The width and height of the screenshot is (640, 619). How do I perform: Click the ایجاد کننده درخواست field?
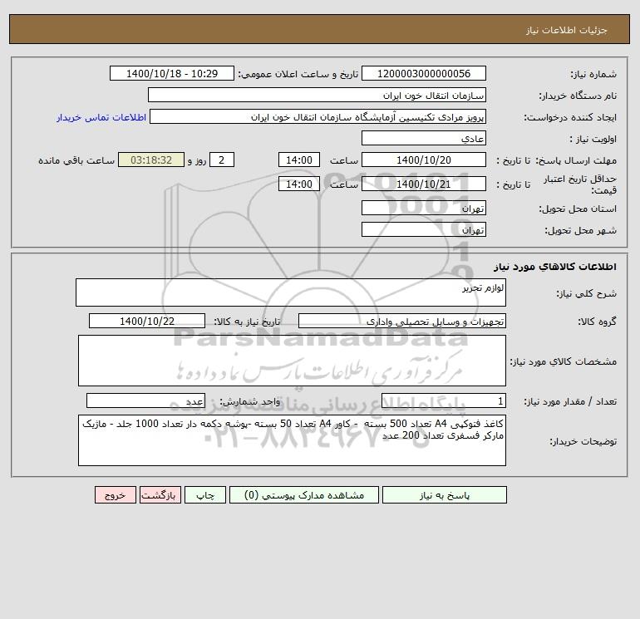pyautogui.click(x=318, y=116)
